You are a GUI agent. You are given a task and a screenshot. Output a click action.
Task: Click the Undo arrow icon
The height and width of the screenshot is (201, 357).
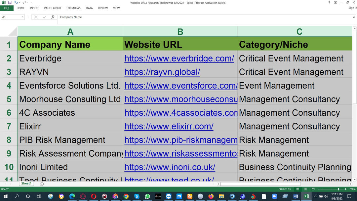[x=16, y=3]
